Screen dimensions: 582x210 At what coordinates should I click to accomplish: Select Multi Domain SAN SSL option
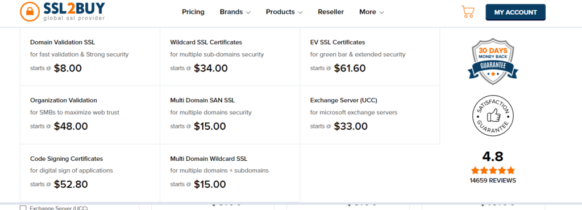click(x=202, y=100)
